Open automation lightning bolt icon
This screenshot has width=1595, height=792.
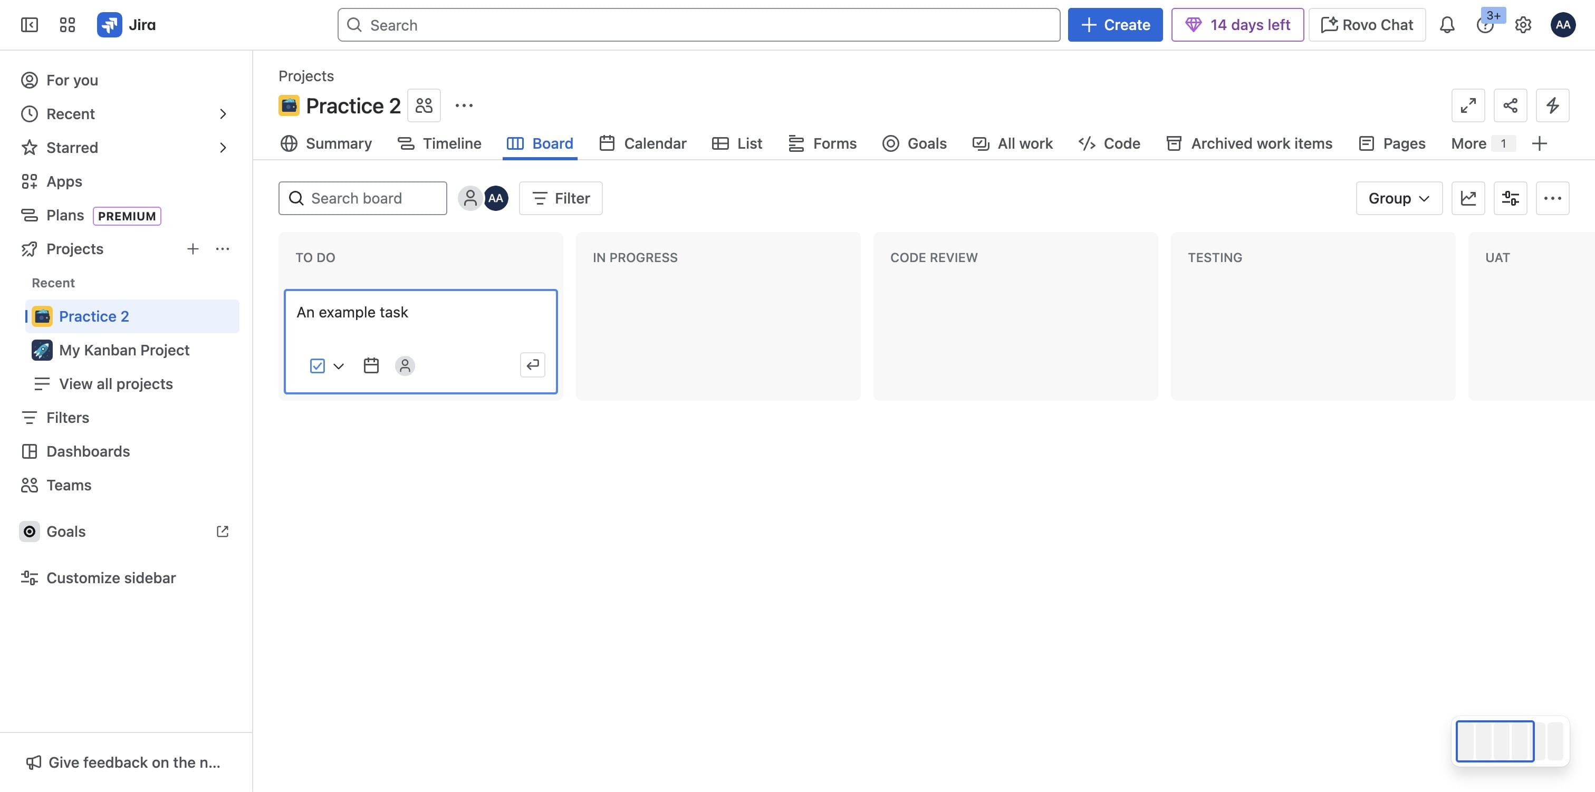pyautogui.click(x=1552, y=105)
